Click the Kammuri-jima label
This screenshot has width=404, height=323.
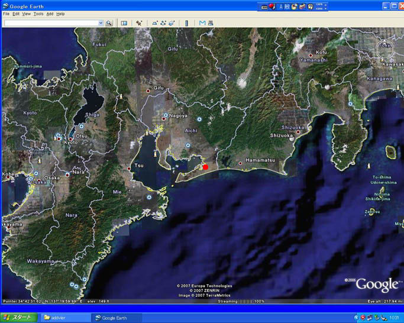point(28,66)
